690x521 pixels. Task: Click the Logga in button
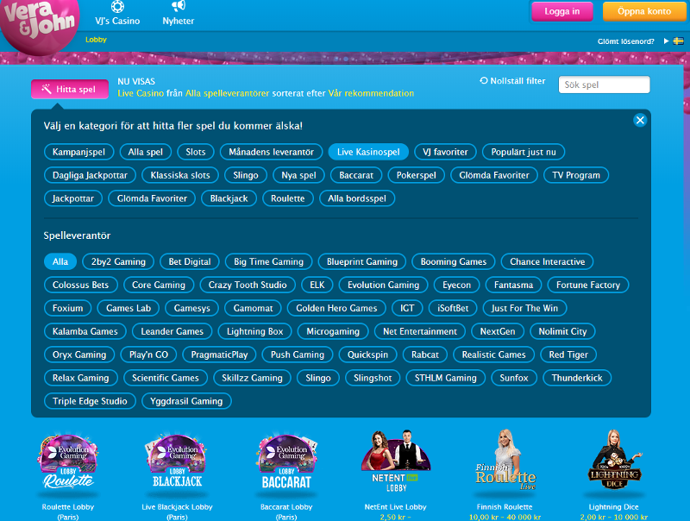pyautogui.click(x=562, y=11)
